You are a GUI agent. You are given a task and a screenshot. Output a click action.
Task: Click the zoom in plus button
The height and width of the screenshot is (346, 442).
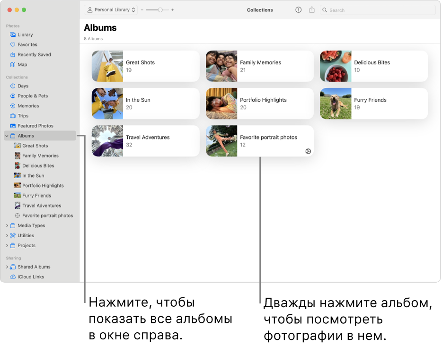(173, 10)
